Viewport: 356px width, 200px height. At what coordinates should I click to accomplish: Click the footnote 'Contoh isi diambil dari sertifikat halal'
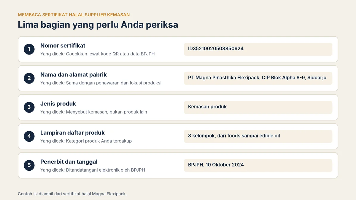[x=54, y=194]
